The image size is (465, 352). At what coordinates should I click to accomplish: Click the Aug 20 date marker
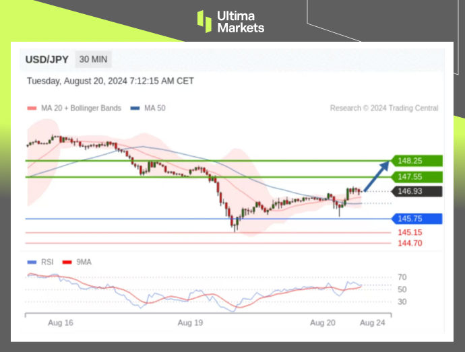pos(322,323)
